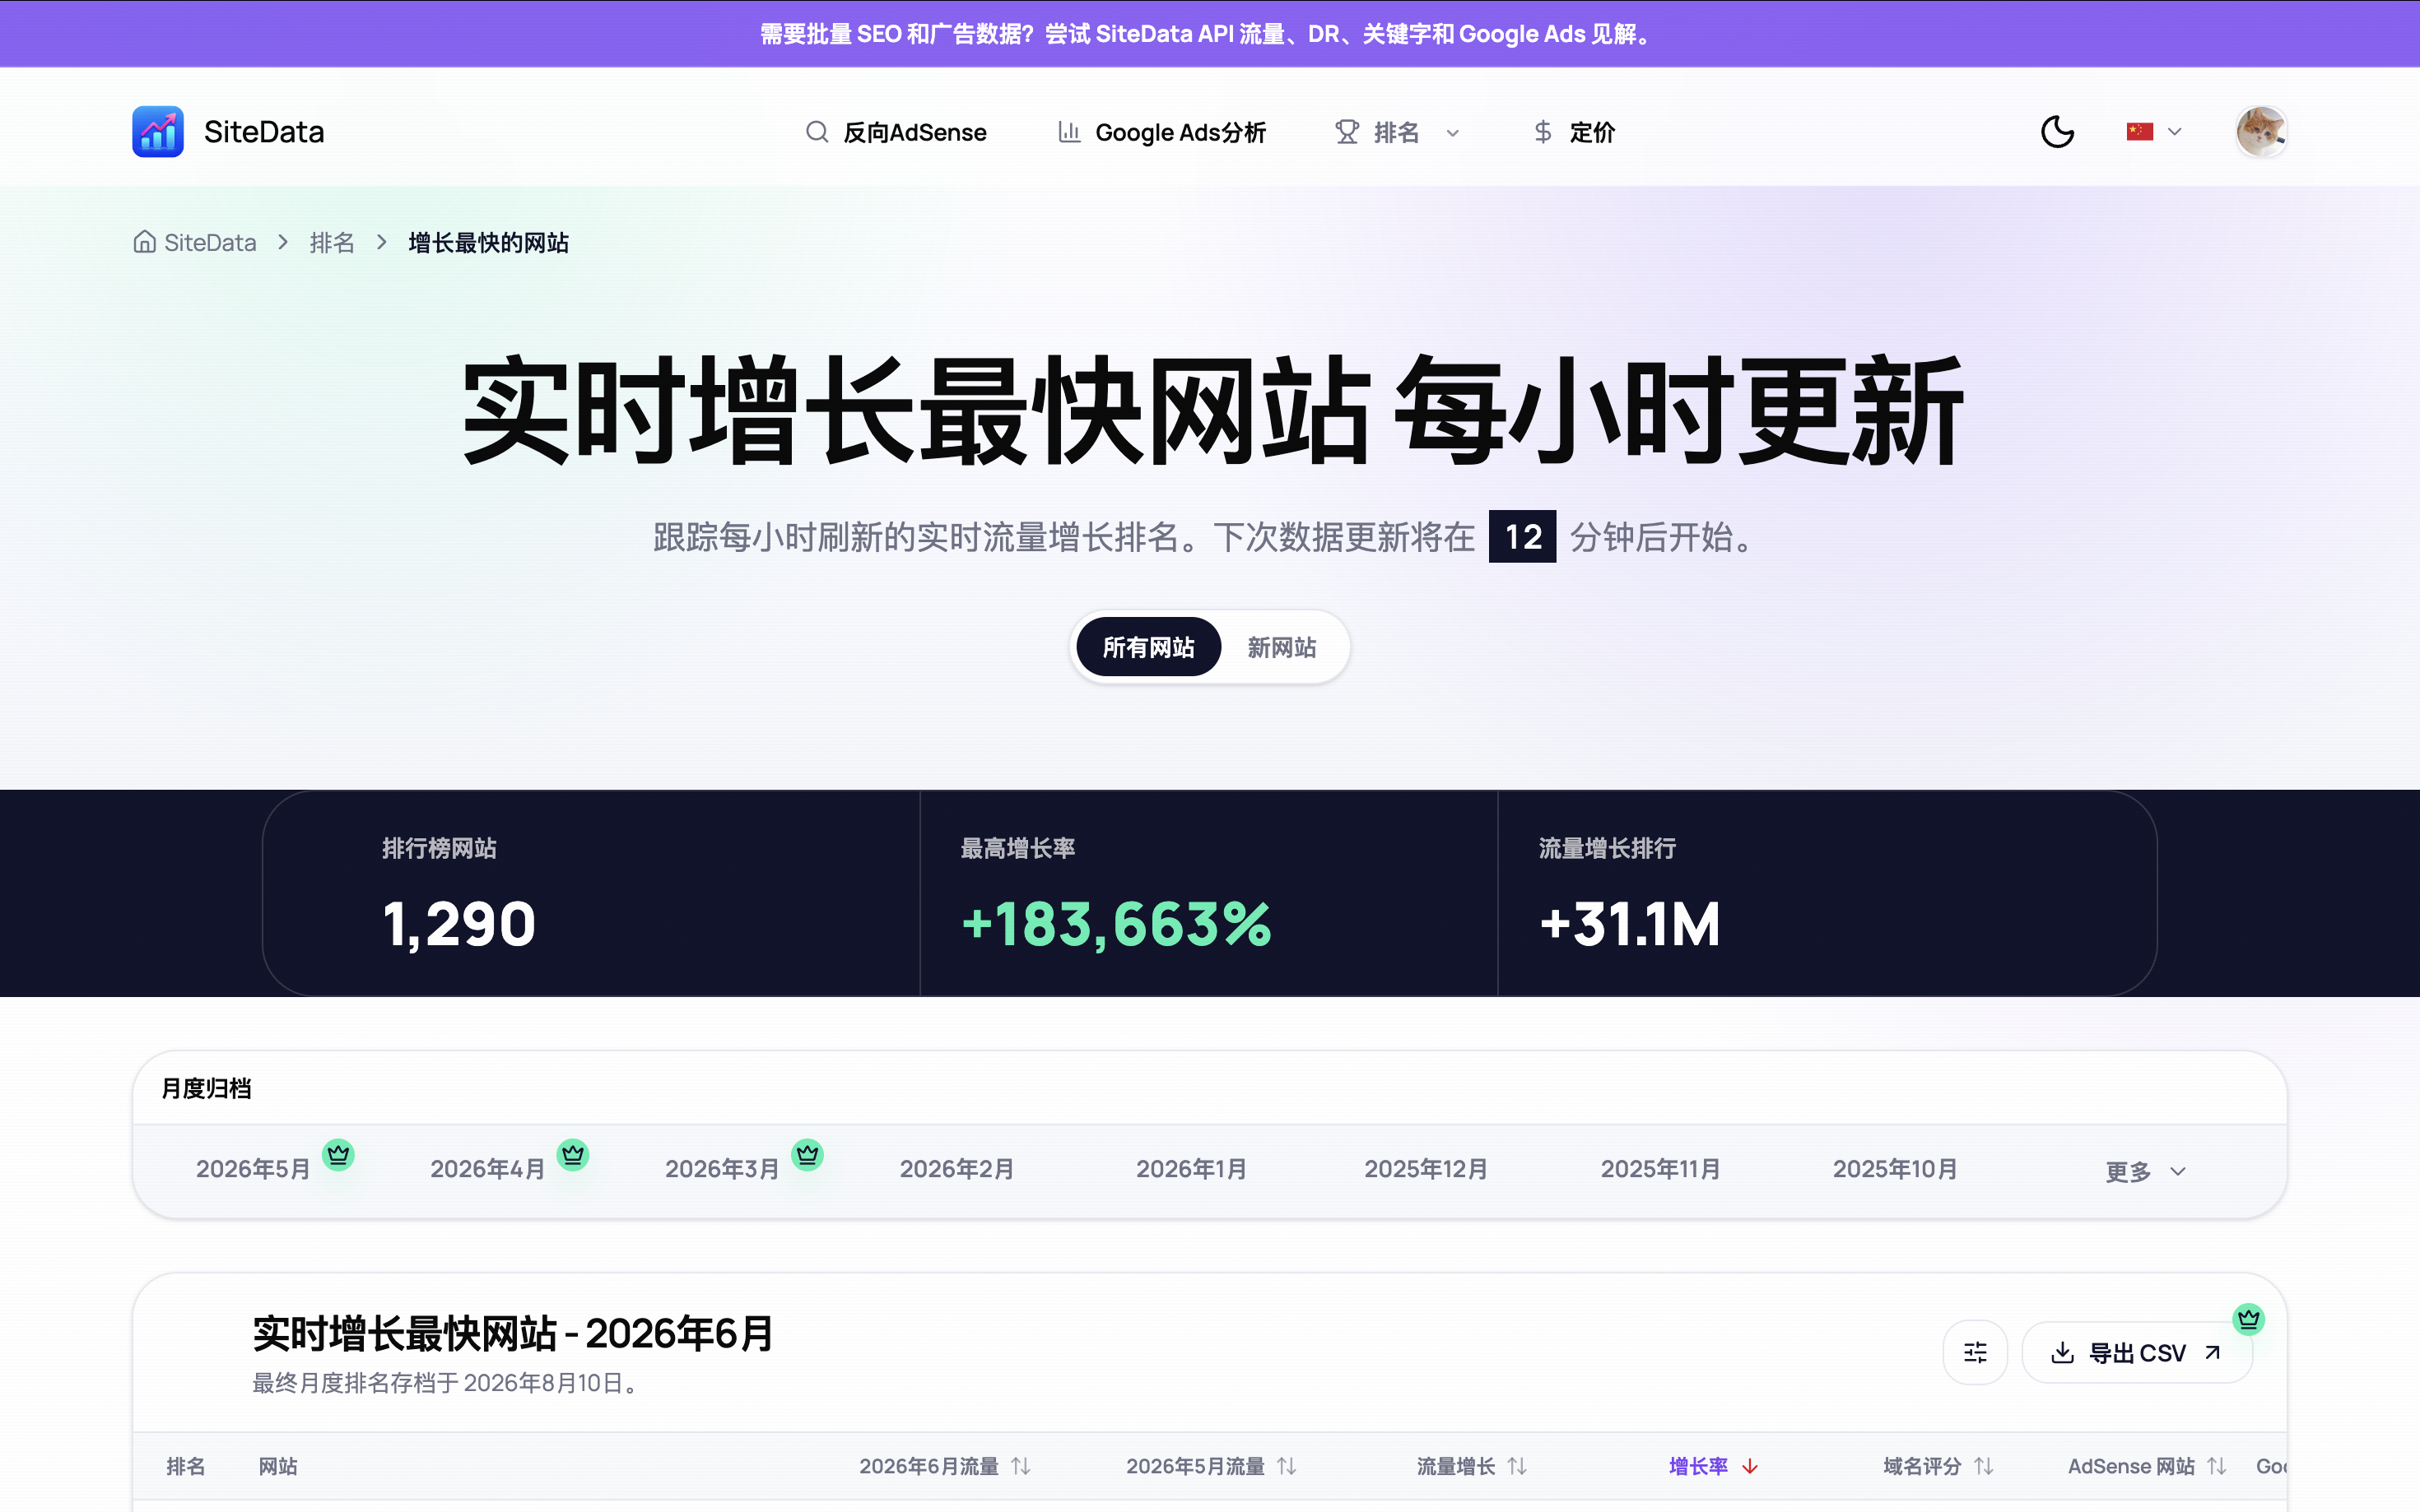This screenshot has width=2420, height=1512.
Task: Open the 2026年3月 archive
Action: pyautogui.click(x=723, y=1169)
